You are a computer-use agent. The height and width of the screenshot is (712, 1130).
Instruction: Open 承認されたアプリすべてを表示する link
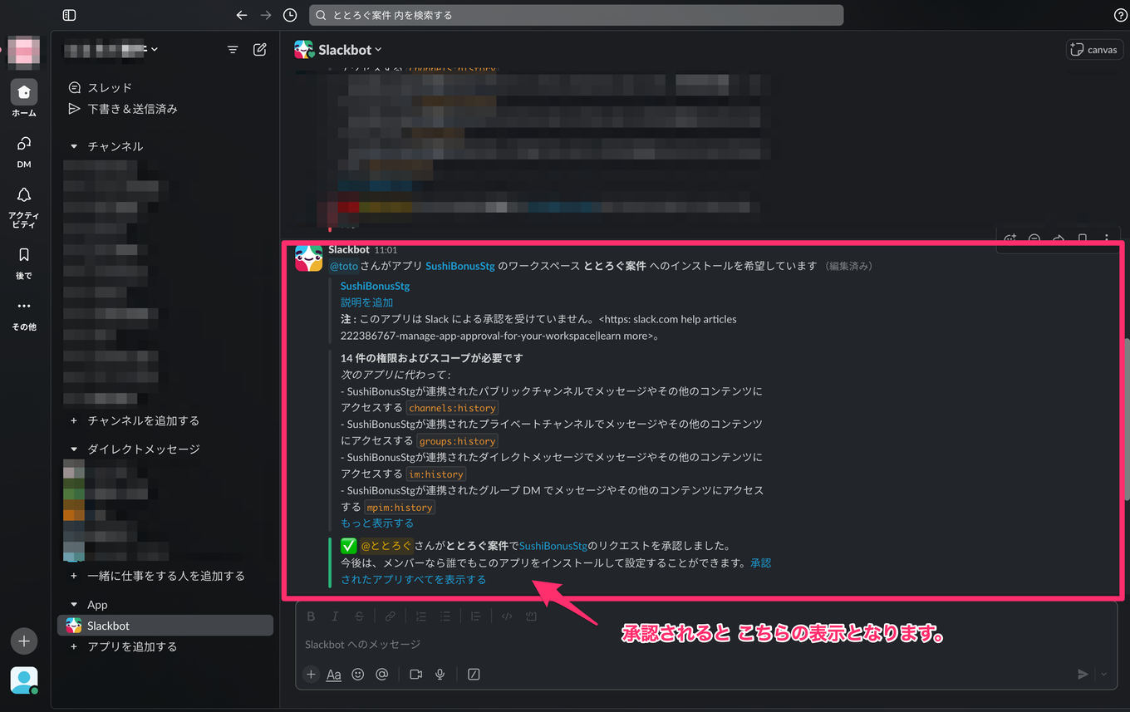(x=413, y=580)
